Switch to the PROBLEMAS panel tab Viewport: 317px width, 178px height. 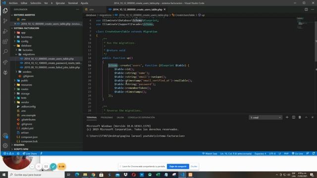(x=107, y=118)
